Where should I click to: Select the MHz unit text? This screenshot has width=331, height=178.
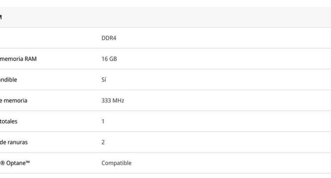click(118, 100)
